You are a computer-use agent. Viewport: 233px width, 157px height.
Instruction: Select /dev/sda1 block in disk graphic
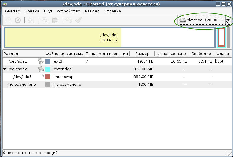[x=110, y=37]
